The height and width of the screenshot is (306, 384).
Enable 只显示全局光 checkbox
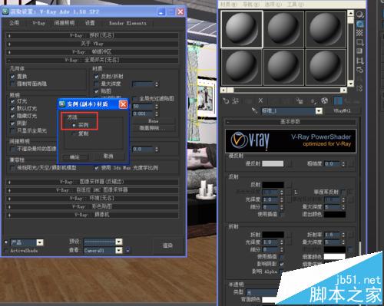(12, 130)
